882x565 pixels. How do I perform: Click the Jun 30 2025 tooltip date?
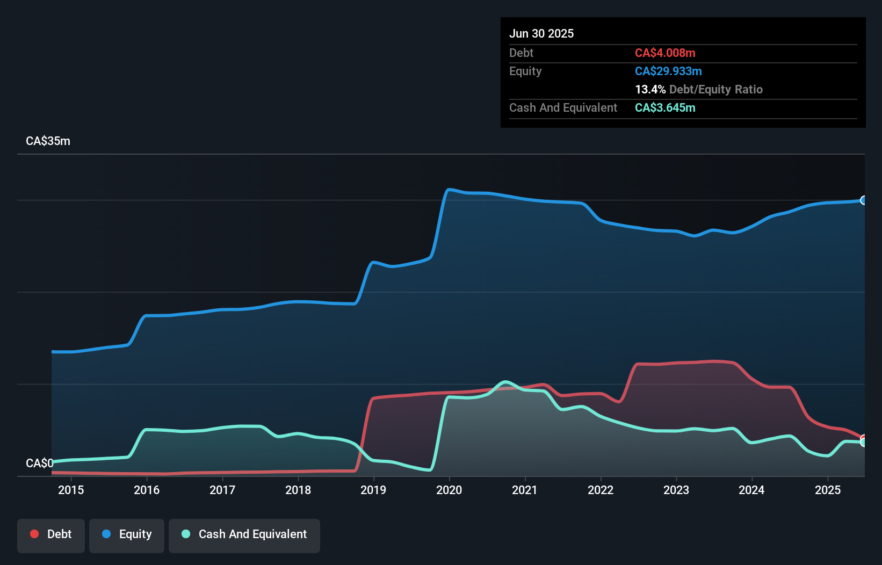pyautogui.click(x=541, y=34)
